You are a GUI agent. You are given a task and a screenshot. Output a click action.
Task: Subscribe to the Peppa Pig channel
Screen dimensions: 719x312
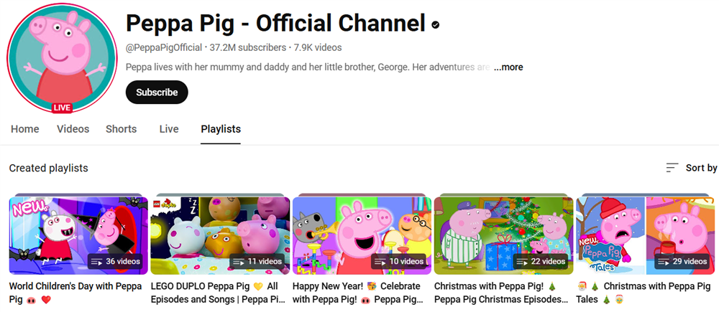pyautogui.click(x=157, y=93)
